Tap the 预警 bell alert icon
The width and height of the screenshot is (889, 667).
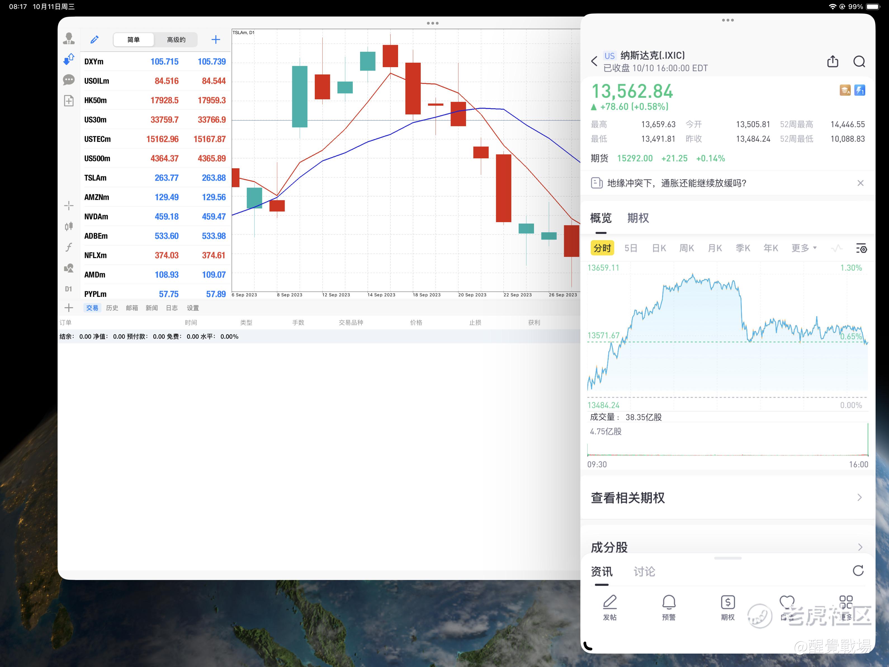(669, 607)
